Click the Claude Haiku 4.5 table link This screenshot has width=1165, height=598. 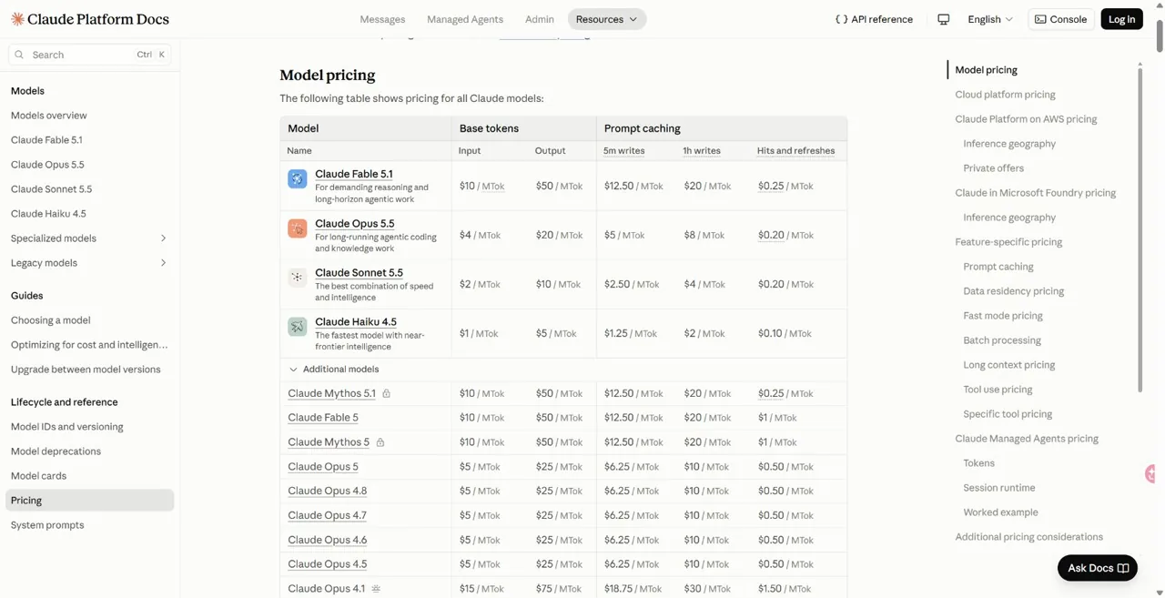356,321
